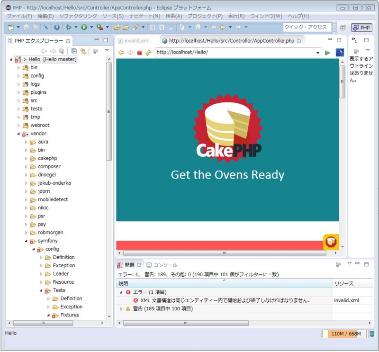Expand the warnings group in Problems view
The image size is (379, 352).
121,309
